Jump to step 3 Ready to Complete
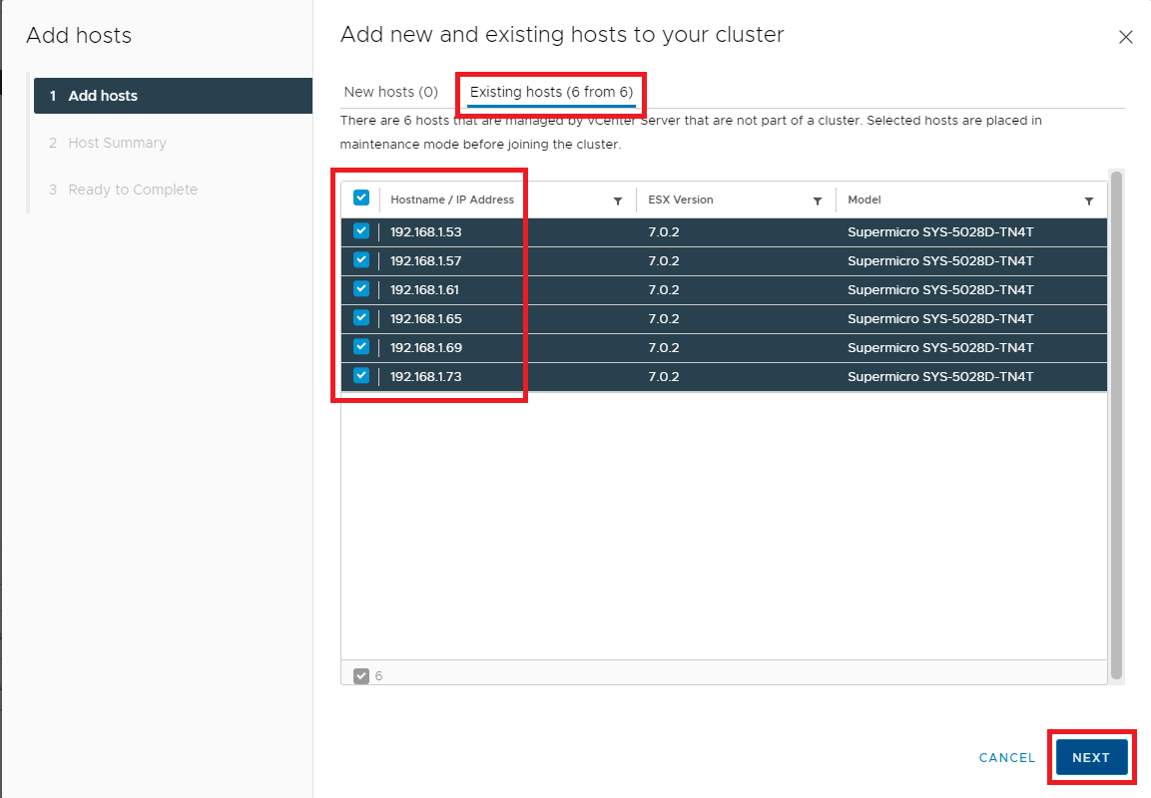The image size is (1151, 798). coord(132,190)
